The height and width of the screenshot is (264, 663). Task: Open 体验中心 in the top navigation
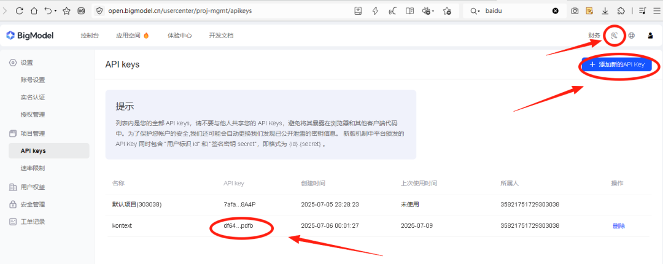click(x=180, y=36)
